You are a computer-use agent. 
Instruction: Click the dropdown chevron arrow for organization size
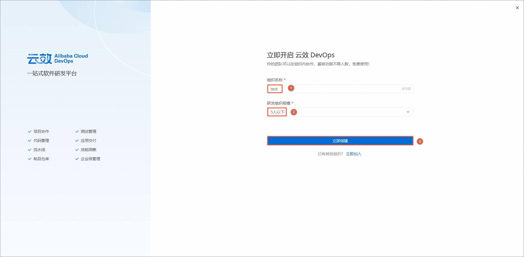[x=408, y=112]
